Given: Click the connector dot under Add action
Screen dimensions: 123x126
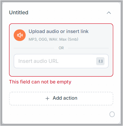Looking at the screenshot, I should coord(112,114).
